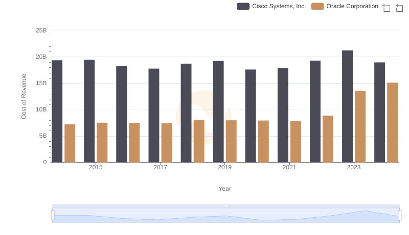Select Oracle bar for year 2015
The height and width of the screenshot is (235, 409).
point(102,142)
